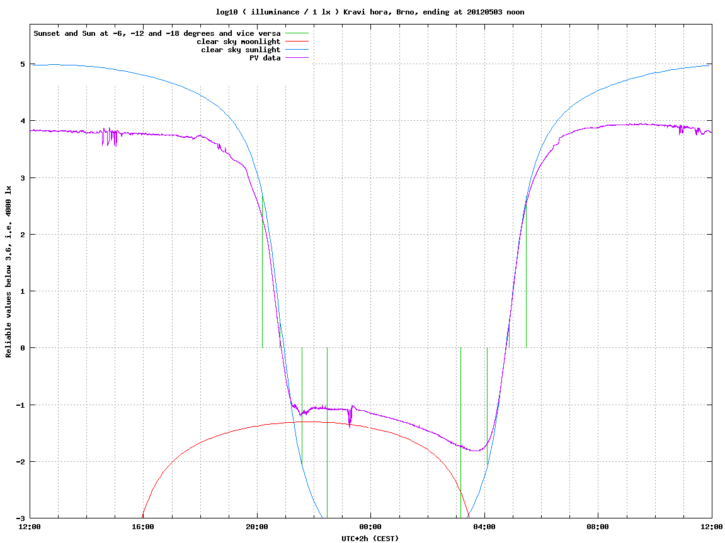Click the y-axis label '-3'
725x543 pixels.
click(21, 518)
